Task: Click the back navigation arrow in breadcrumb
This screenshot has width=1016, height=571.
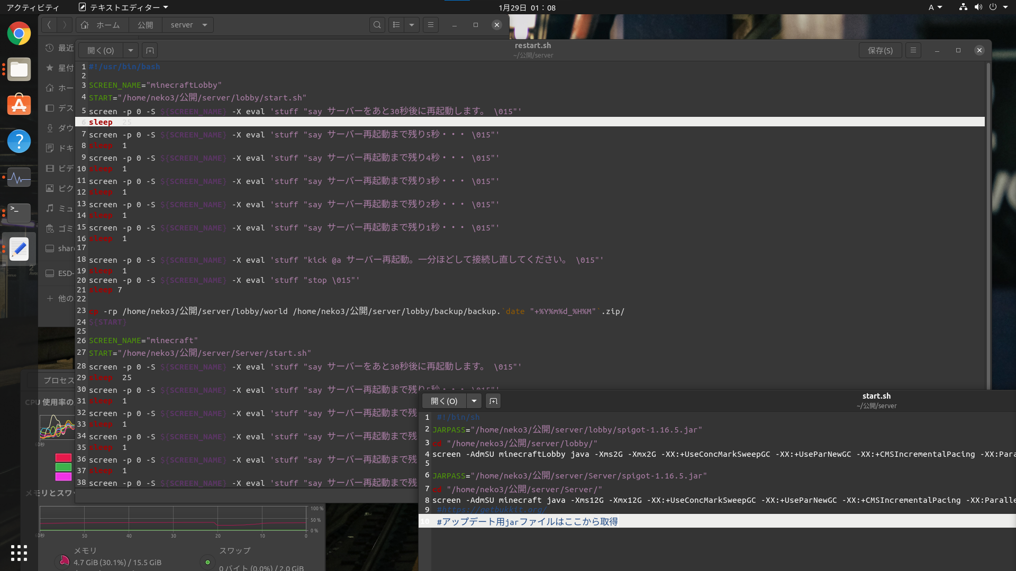Action: pyautogui.click(x=48, y=24)
